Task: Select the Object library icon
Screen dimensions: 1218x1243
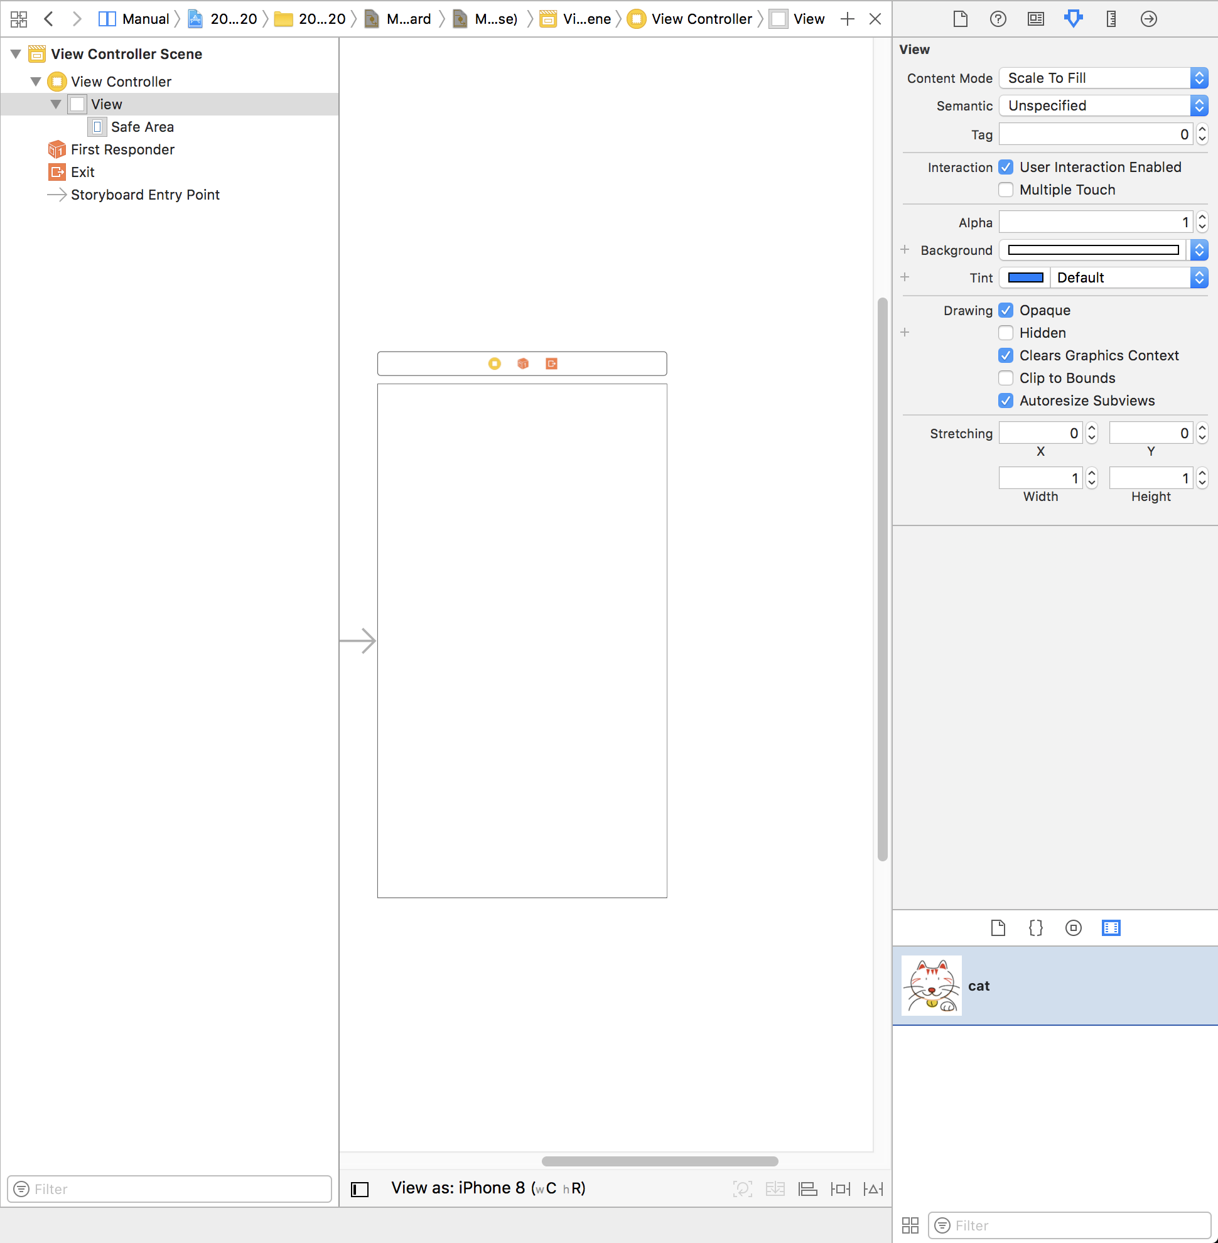Action: coord(1074,928)
